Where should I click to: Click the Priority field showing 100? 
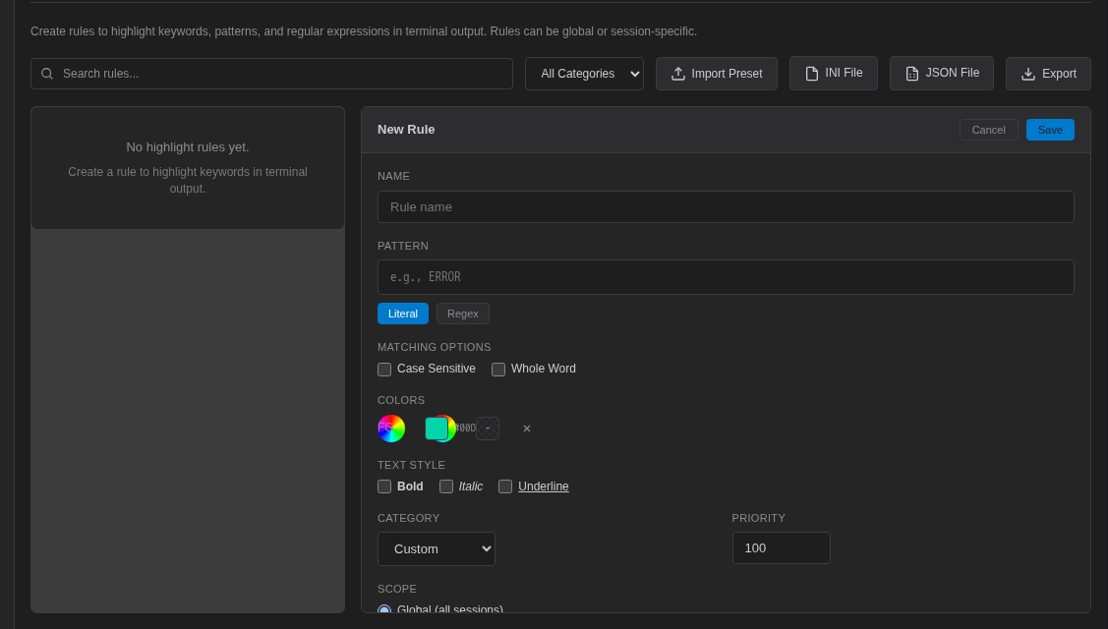[781, 548]
